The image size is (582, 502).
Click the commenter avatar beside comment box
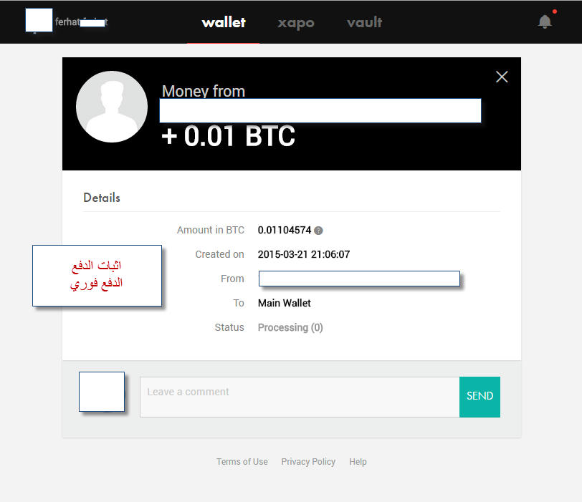click(x=102, y=392)
